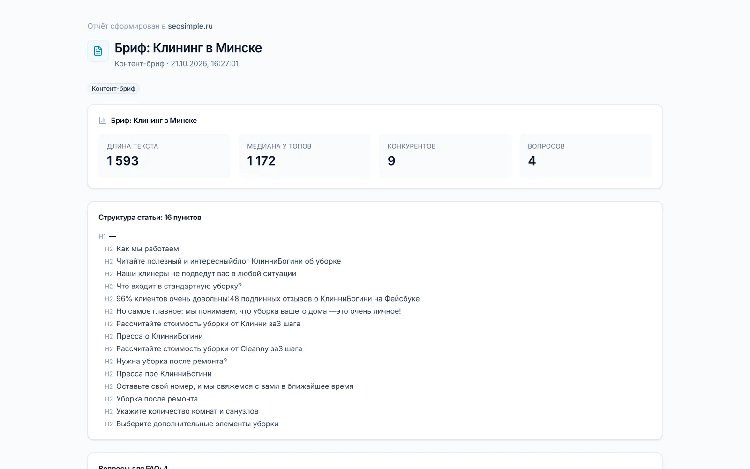Click Нужна уборка после ремонта? row
The width and height of the screenshot is (750, 469).
[166, 362]
